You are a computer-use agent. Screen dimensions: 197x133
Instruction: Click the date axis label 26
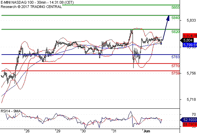click(27, 131)
